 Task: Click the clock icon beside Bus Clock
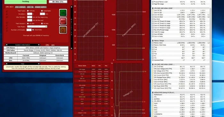[153, 19]
